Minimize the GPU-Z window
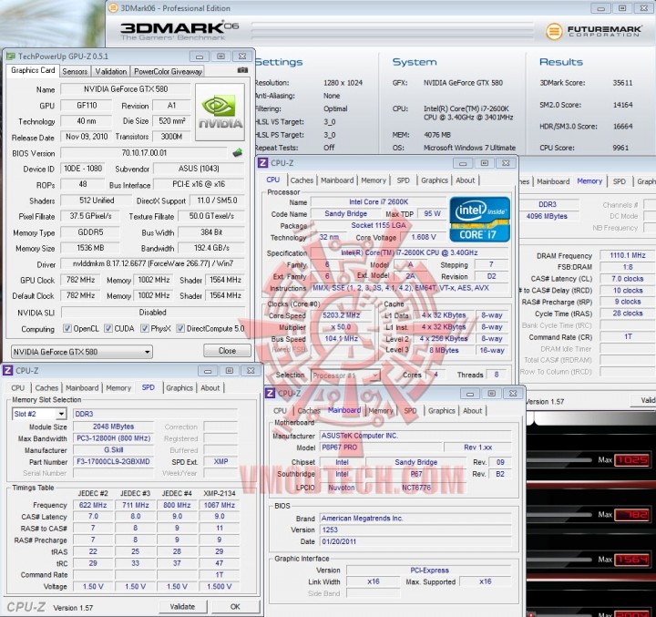Viewport: 656px width, 617px height. coord(200,57)
